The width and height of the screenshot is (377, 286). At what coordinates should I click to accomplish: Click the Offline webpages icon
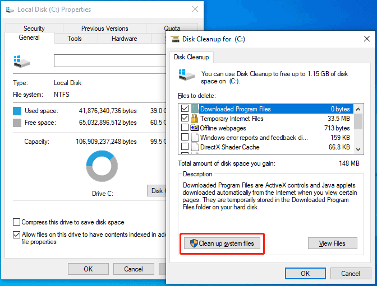coord(194,128)
